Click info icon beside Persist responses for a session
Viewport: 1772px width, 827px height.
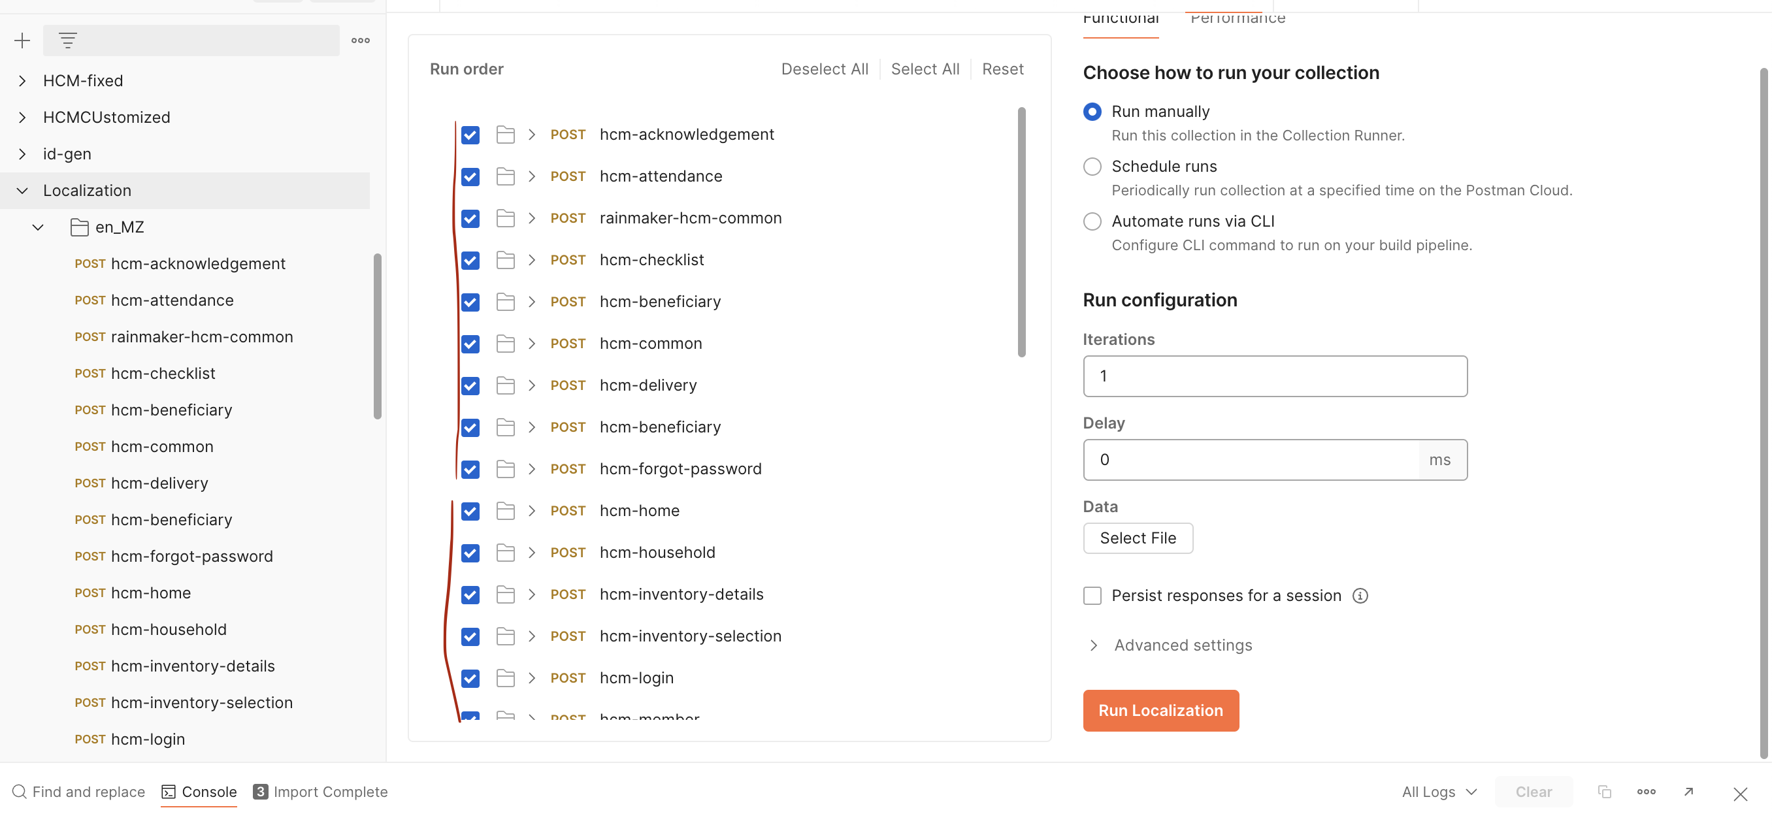[x=1360, y=596]
